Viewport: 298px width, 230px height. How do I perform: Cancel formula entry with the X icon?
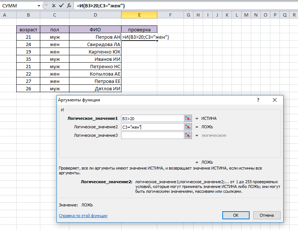(54, 6)
